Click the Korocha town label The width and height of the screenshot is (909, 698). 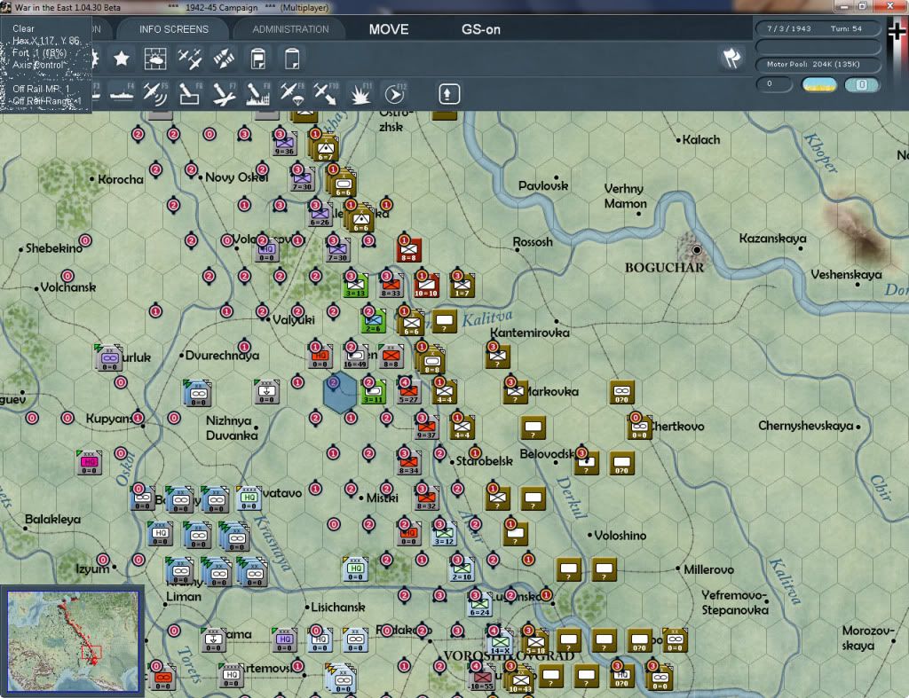pos(121,179)
